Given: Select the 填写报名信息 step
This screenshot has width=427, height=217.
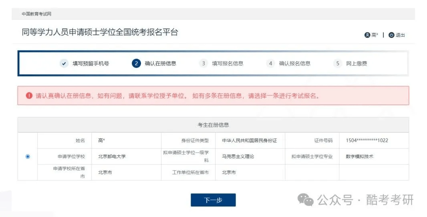Looking at the screenshot, I should pyautogui.click(x=228, y=64).
